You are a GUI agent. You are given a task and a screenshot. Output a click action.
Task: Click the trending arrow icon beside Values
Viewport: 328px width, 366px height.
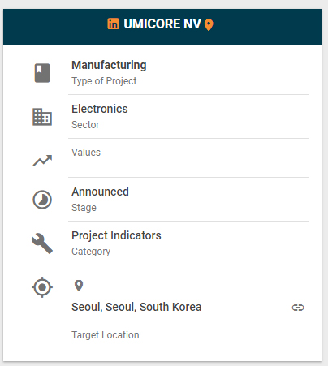tap(42, 161)
